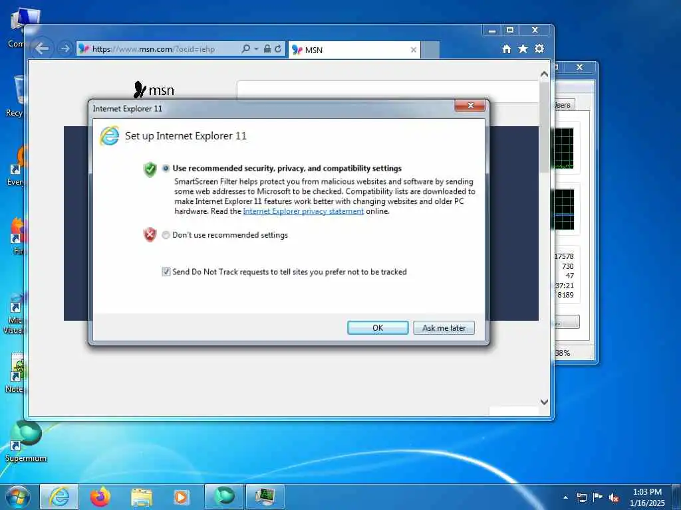The height and width of the screenshot is (510, 681).
Task: Open File Explorer from the taskbar
Action: [142, 497]
